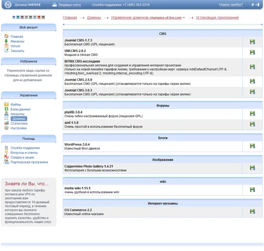Click the WordPress-3.0.4 install icon

tap(252, 146)
